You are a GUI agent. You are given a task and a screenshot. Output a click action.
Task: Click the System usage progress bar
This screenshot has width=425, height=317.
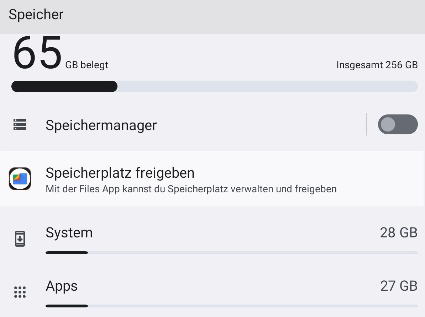pos(231,253)
